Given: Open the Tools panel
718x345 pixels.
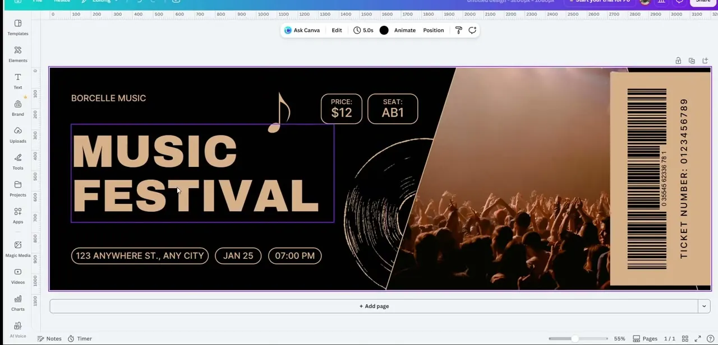Looking at the screenshot, I should (x=18, y=162).
